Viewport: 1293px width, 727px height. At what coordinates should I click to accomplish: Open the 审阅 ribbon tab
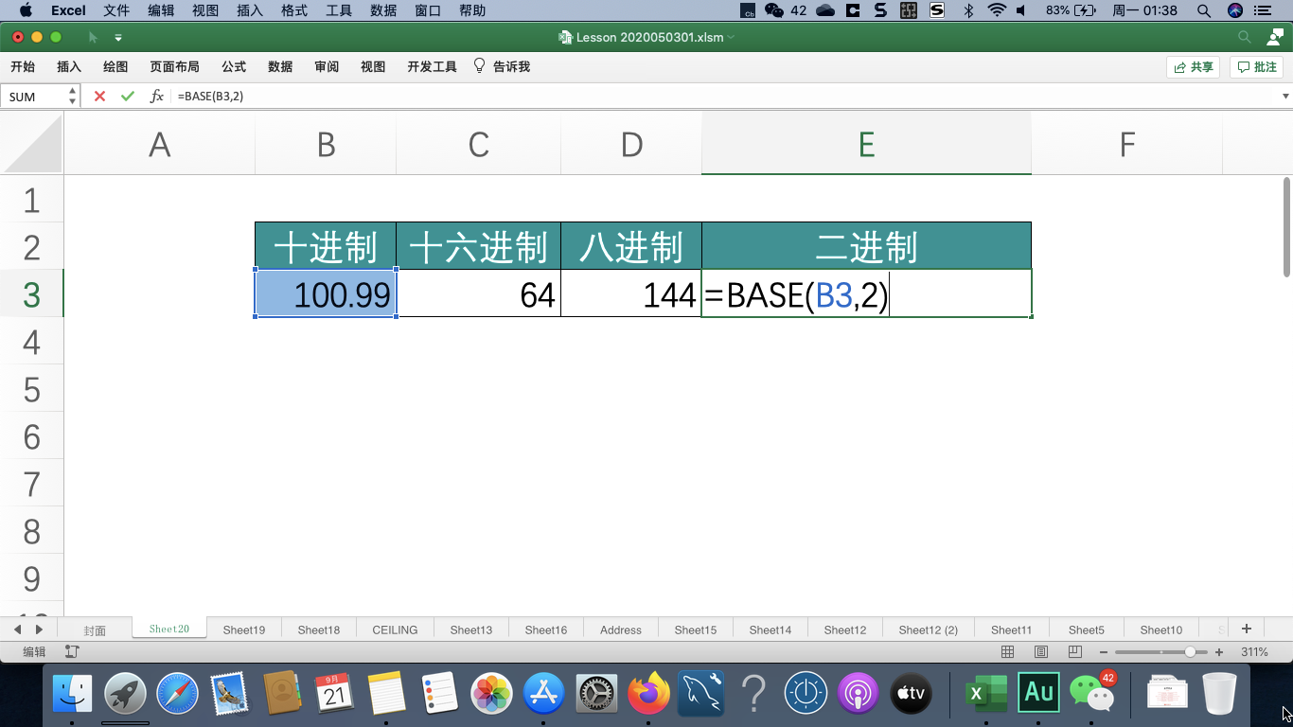tap(327, 66)
